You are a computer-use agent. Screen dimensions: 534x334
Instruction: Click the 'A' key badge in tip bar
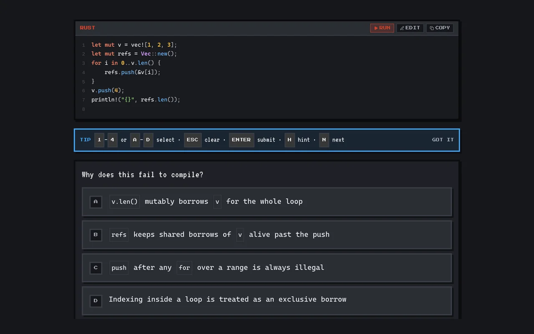click(x=135, y=140)
